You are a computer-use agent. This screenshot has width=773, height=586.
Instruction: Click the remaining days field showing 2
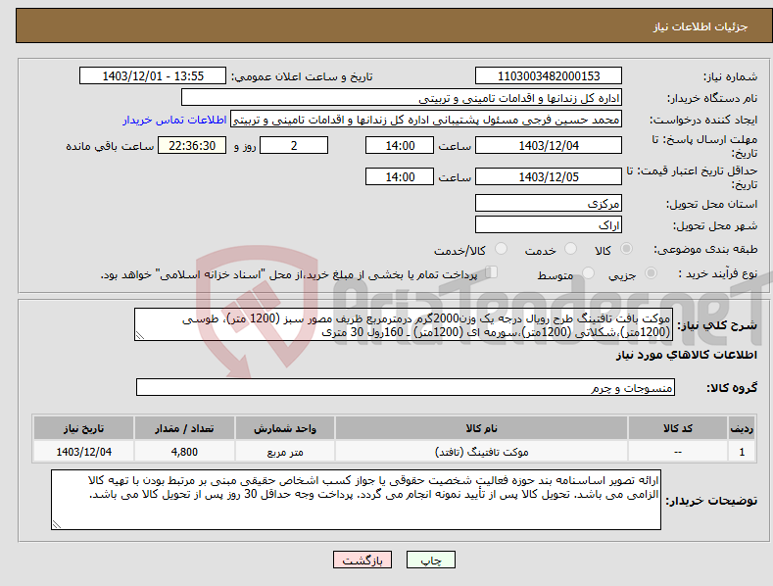[x=294, y=145]
